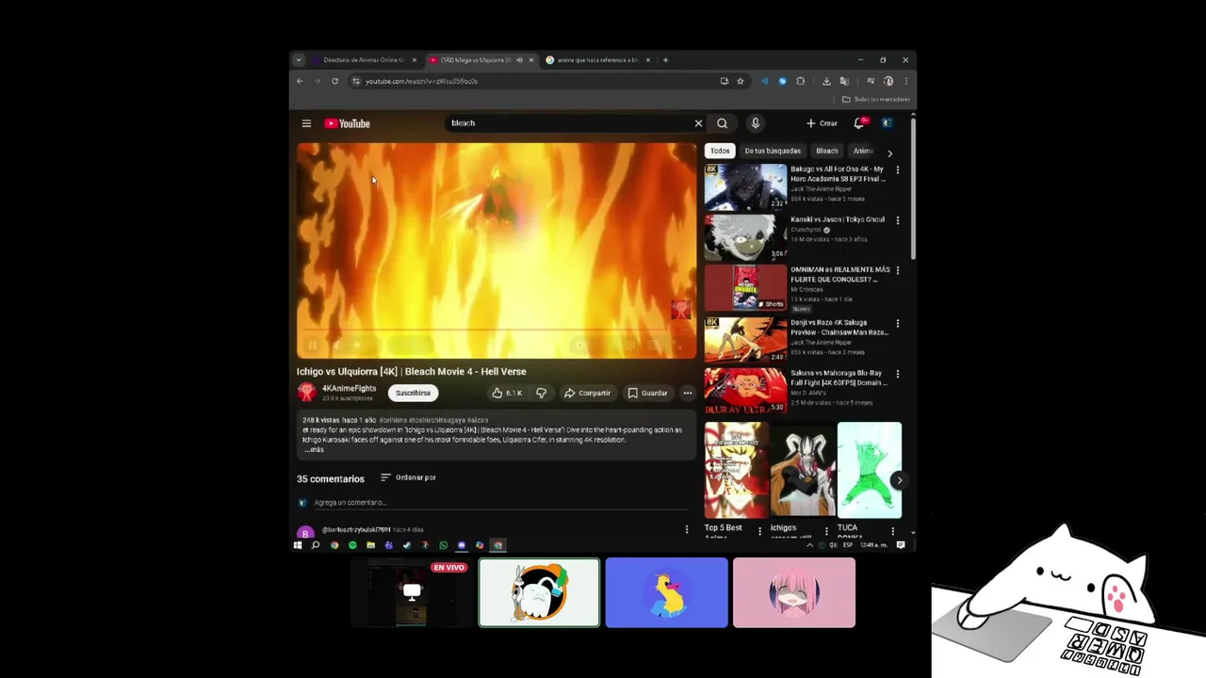Select the pink anime girl avatar tile
Viewport: 1206px width, 678px height.
click(x=794, y=592)
